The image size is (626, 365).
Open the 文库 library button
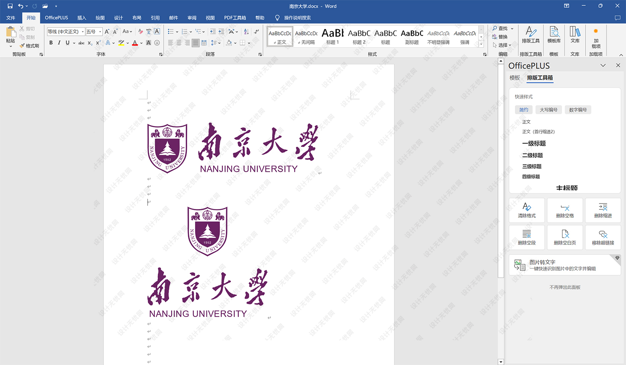pos(575,35)
